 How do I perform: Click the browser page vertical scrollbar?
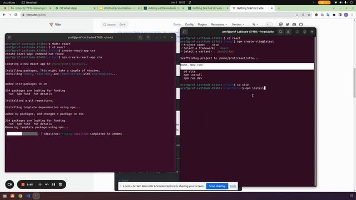(x=354, y=83)
